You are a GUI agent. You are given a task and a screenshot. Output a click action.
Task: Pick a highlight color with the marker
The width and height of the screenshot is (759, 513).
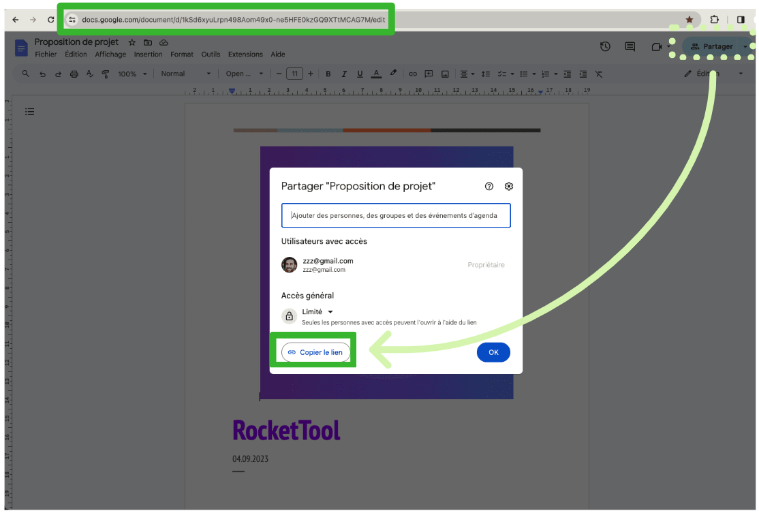393,74
